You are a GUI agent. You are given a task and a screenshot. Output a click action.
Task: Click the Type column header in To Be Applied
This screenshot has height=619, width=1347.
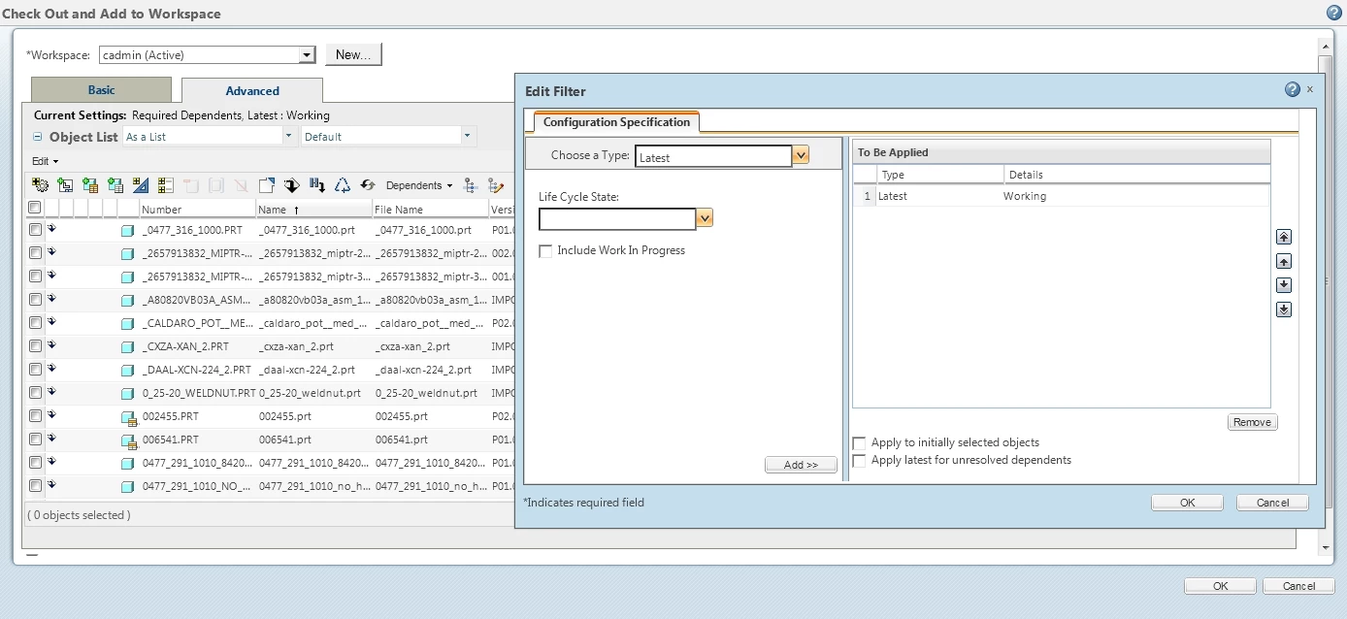(x=939, y=175)
